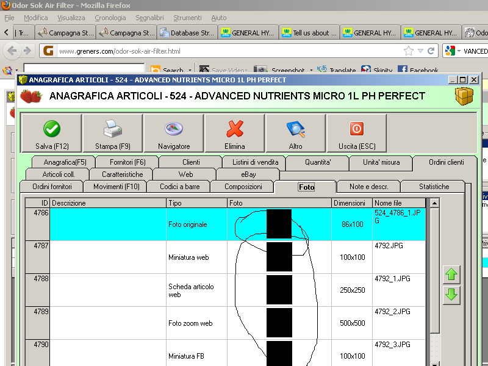Switch to Quantita' tab

click(x=318, y=162)
